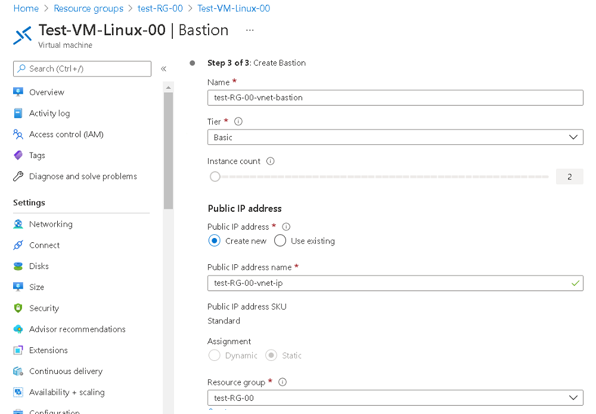This screenshot has height=414, width=596.
Task: Open Disks settings menu item
Action: coord(39,266)
